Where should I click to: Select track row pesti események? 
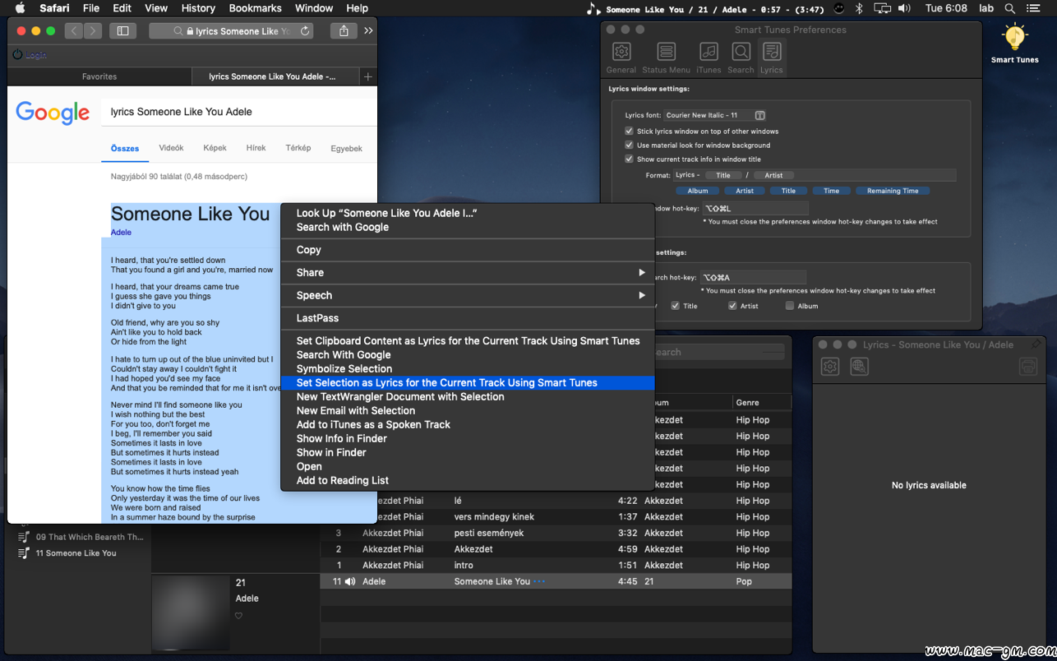(556, 533)
